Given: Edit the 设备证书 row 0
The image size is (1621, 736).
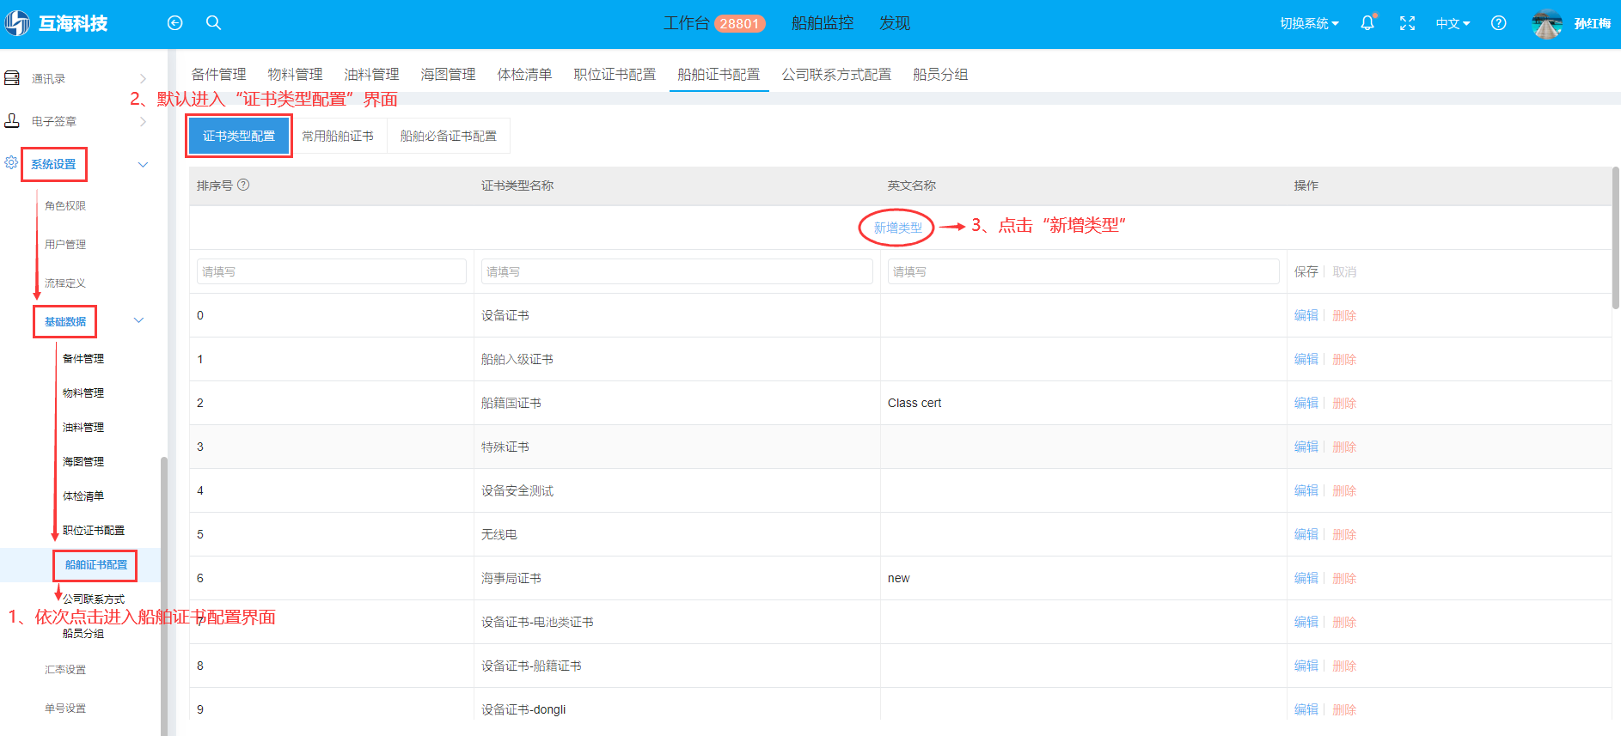Looking at the screenshot, I should 1306,315.
